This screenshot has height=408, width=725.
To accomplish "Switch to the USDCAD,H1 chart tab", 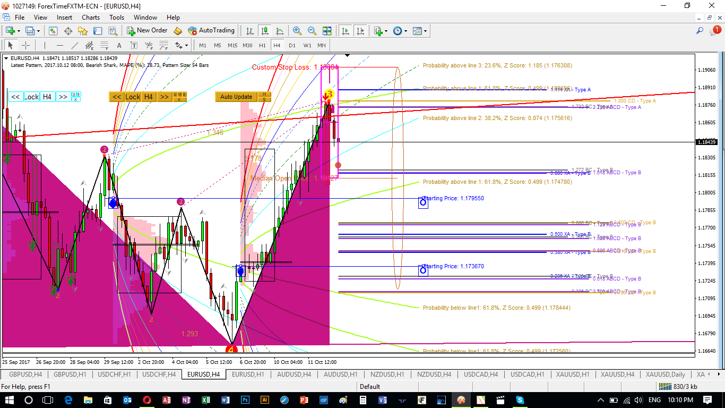I will tap(528, 375).
